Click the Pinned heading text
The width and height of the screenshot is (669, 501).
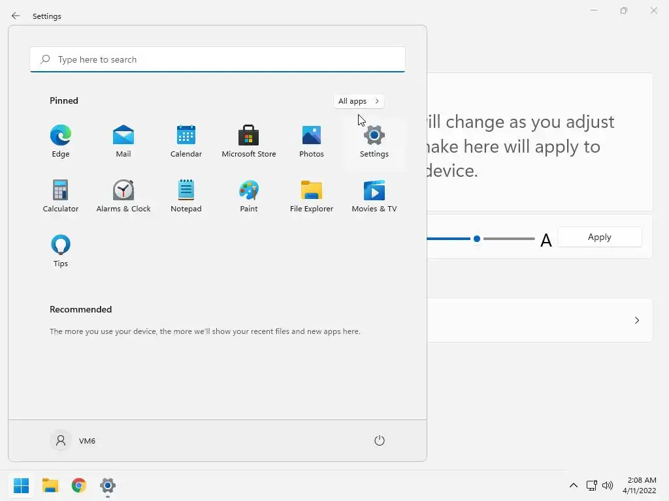coord(64,100)
